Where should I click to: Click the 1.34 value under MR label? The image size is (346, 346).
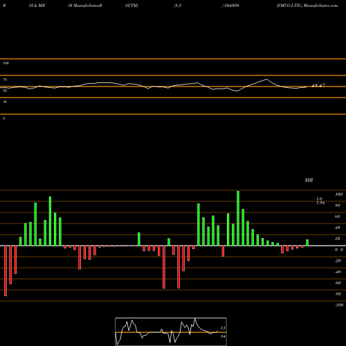320,203
